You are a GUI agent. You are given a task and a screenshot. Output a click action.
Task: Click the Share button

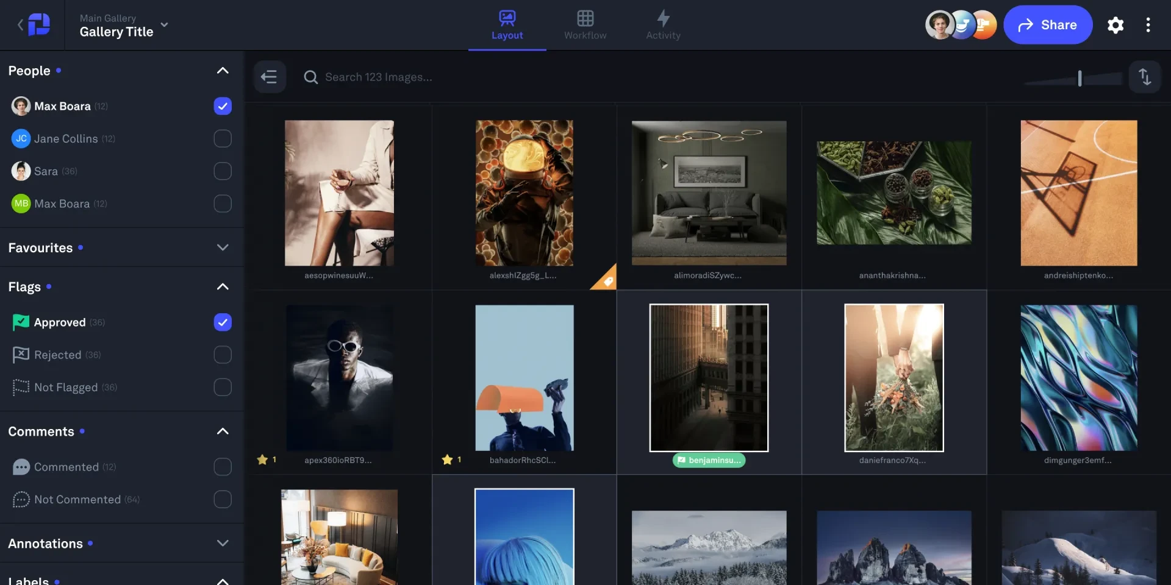tap(1048, 25)
